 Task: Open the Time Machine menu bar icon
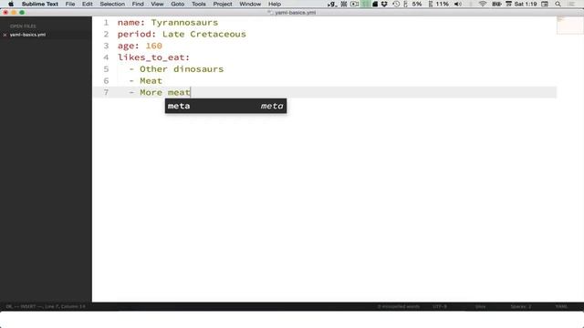click(x=396, y=4)
